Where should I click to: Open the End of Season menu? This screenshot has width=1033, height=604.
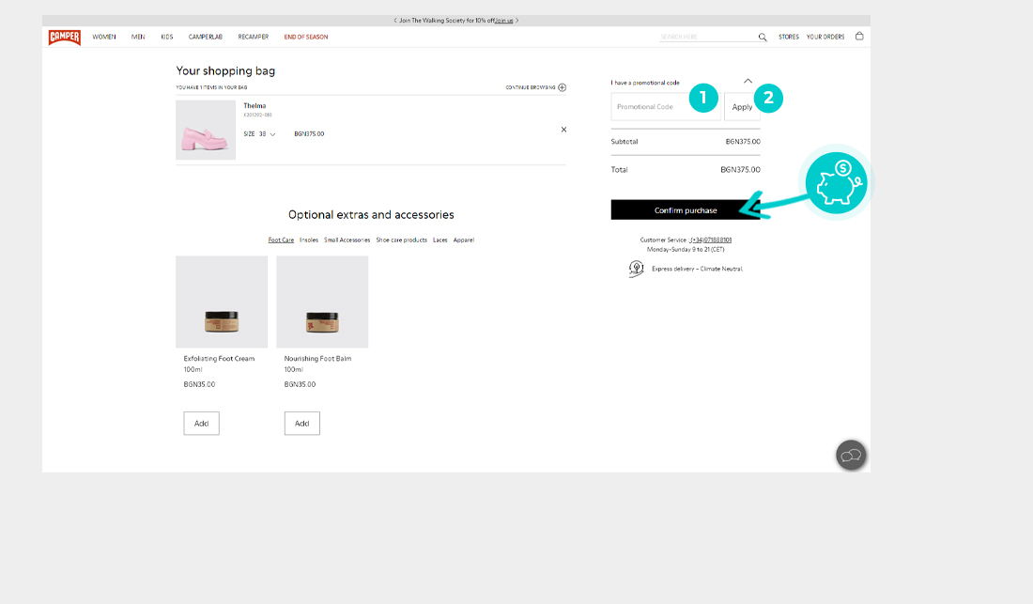pos(306,37)
